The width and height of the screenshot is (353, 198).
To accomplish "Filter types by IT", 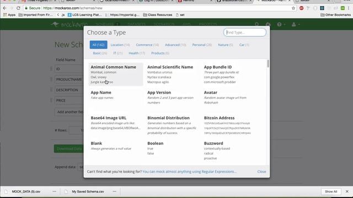I will (x=117, y=53).
